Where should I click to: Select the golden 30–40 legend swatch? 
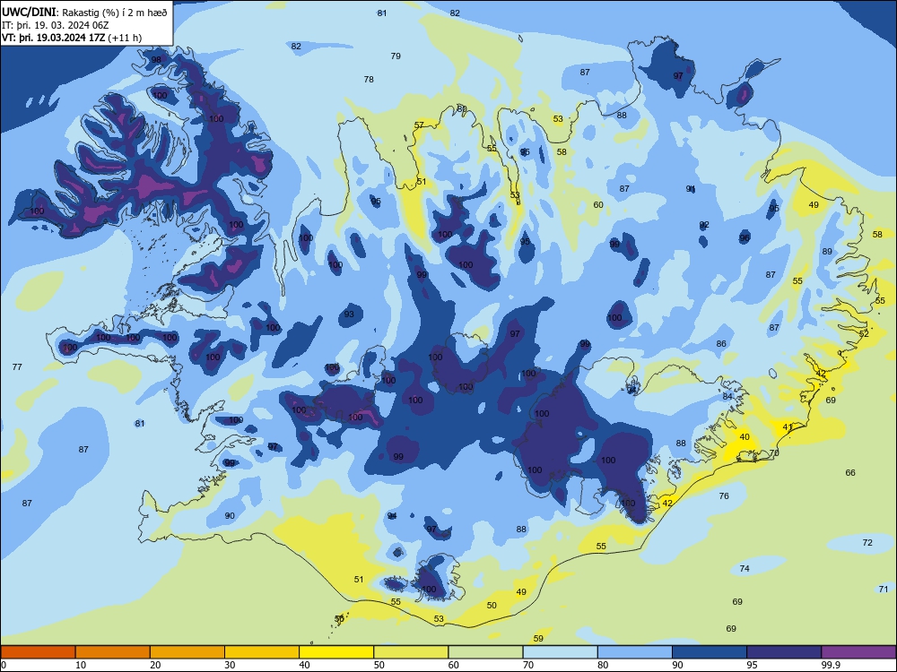pyautogui.click(x=262, y=652)
